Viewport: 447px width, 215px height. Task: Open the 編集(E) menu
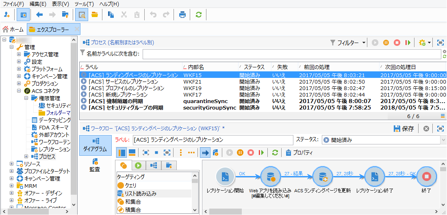[x=38, y=4]
